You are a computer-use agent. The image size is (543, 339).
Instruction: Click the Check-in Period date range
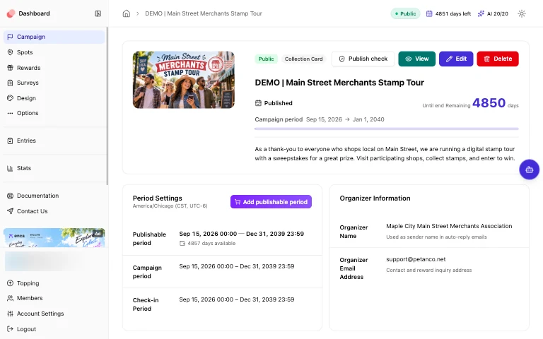click(237, 299)
